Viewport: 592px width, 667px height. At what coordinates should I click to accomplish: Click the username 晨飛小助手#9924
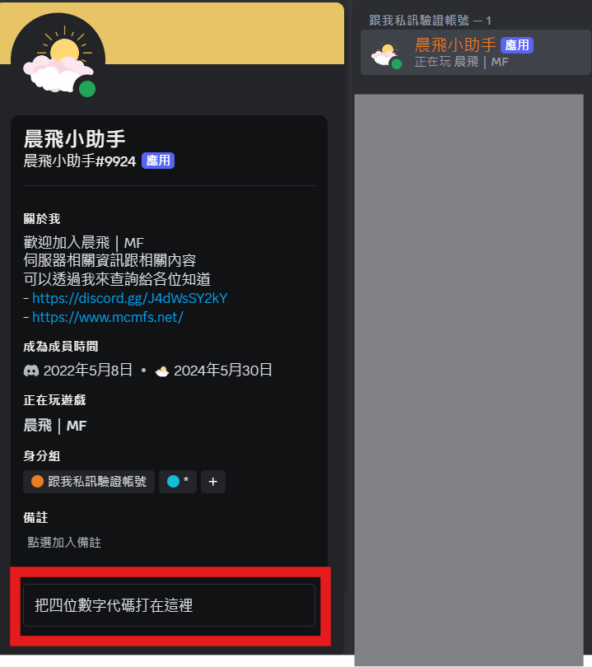click(80, 161)
